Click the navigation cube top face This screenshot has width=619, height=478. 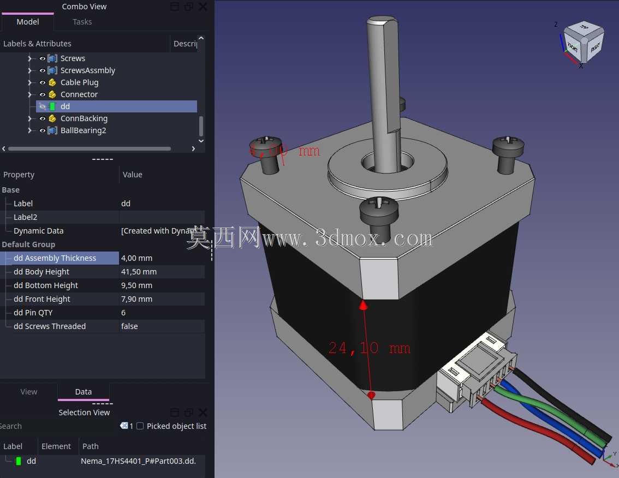point(584,28)
